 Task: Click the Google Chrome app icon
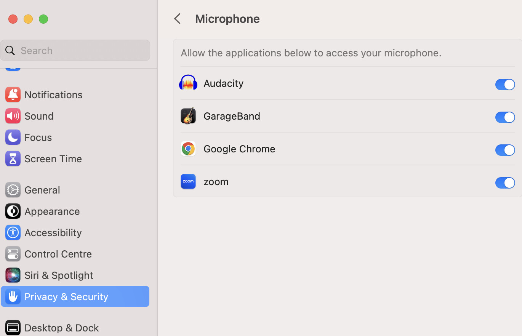[188, 149]
